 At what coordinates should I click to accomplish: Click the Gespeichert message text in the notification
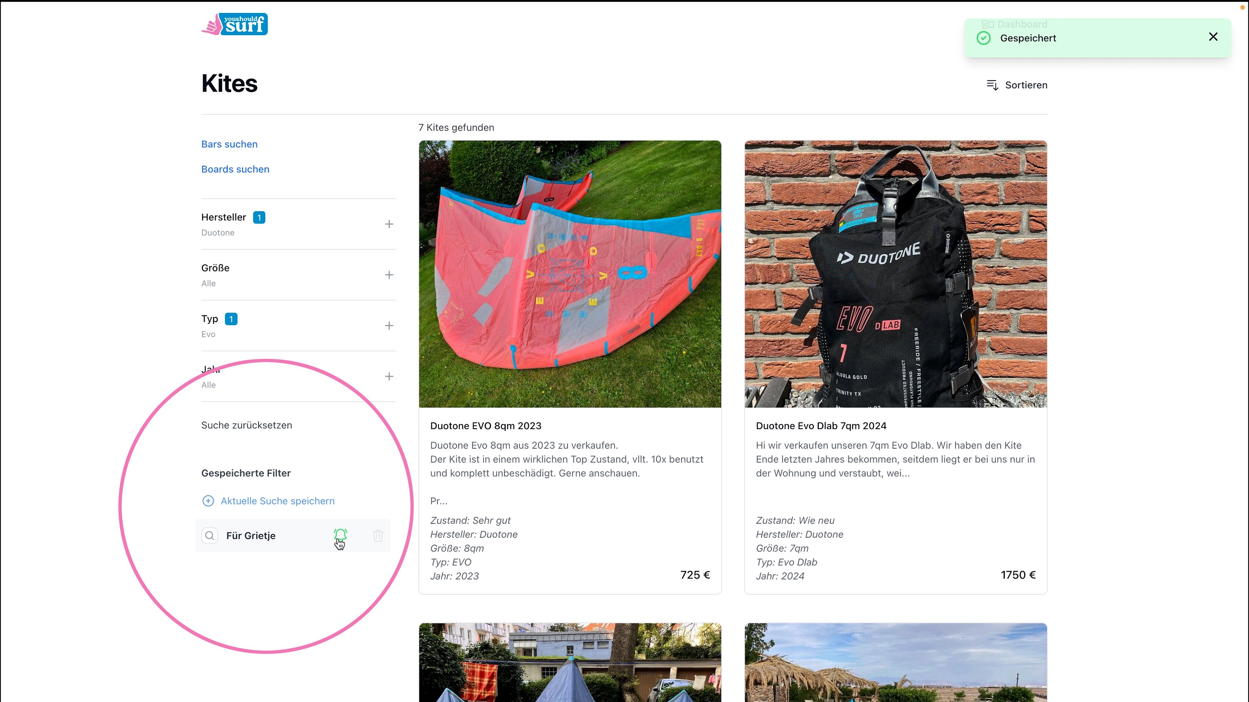tap(1028, 38)
